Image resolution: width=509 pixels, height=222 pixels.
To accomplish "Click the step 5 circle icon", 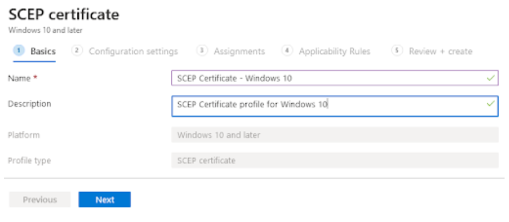I will (x=397, y=51).
